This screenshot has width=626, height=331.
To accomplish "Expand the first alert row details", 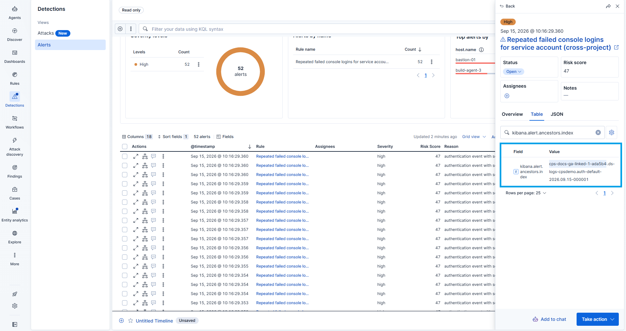I will coord(136,156).
